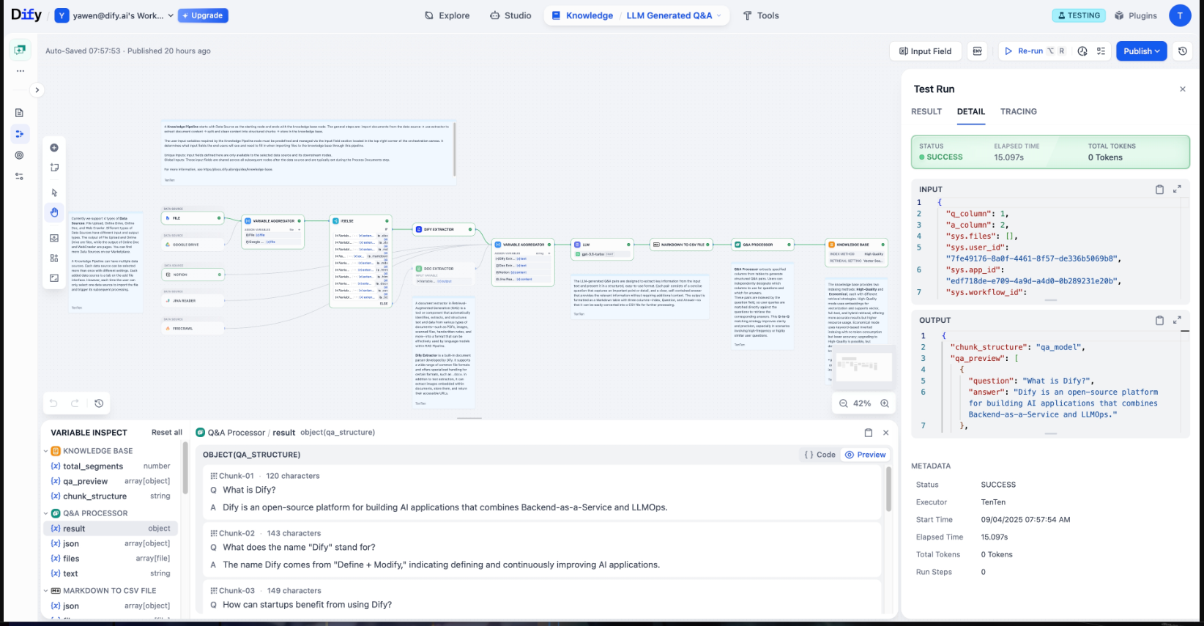1204x626 pixels.
Task: Click the Upgrade button
Action: tap(203, 15)
